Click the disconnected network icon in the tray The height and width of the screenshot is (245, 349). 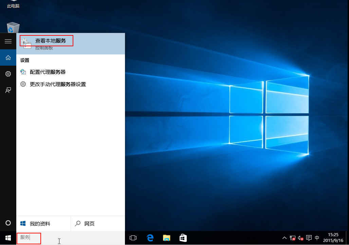point(292,238)
